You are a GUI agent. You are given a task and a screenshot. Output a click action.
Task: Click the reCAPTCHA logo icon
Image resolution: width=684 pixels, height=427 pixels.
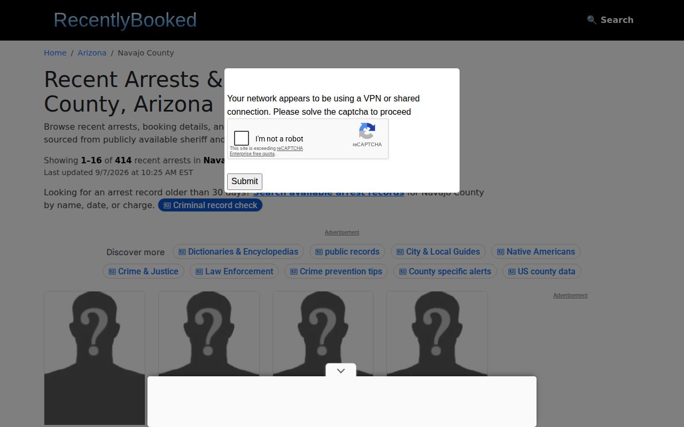(367, 131)
